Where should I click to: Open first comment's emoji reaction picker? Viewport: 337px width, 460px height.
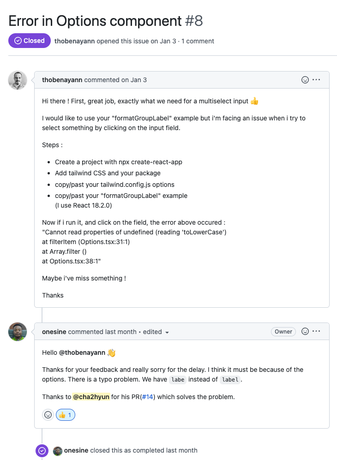point(305,80)
